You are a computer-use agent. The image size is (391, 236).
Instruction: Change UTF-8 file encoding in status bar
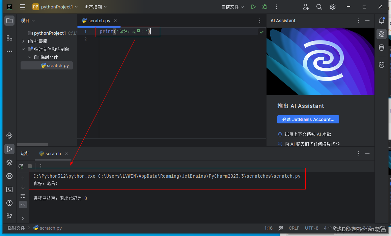click(311, 228)
